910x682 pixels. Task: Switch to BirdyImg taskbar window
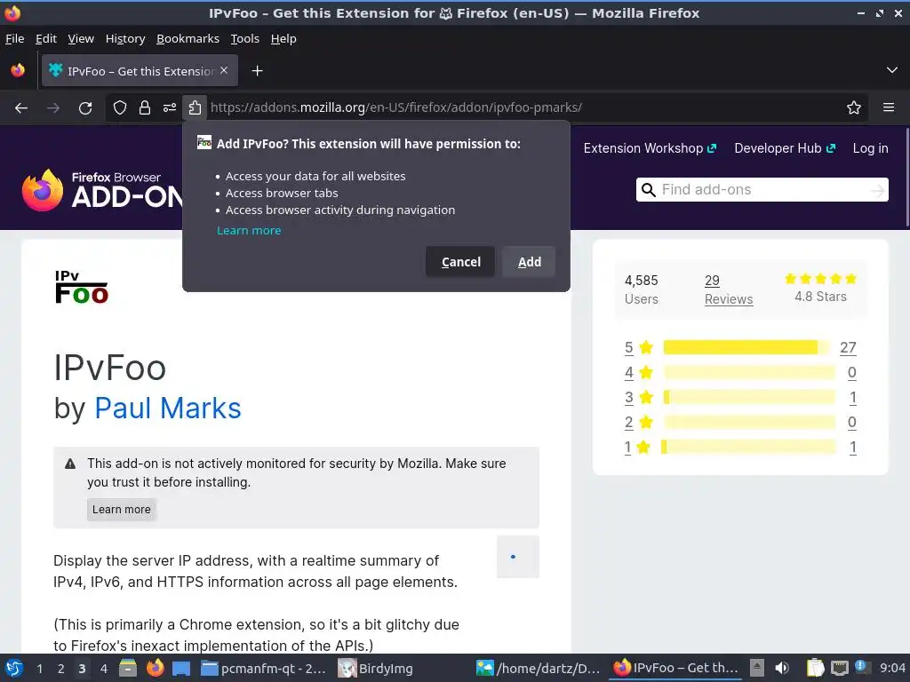(x=375, y=668)
